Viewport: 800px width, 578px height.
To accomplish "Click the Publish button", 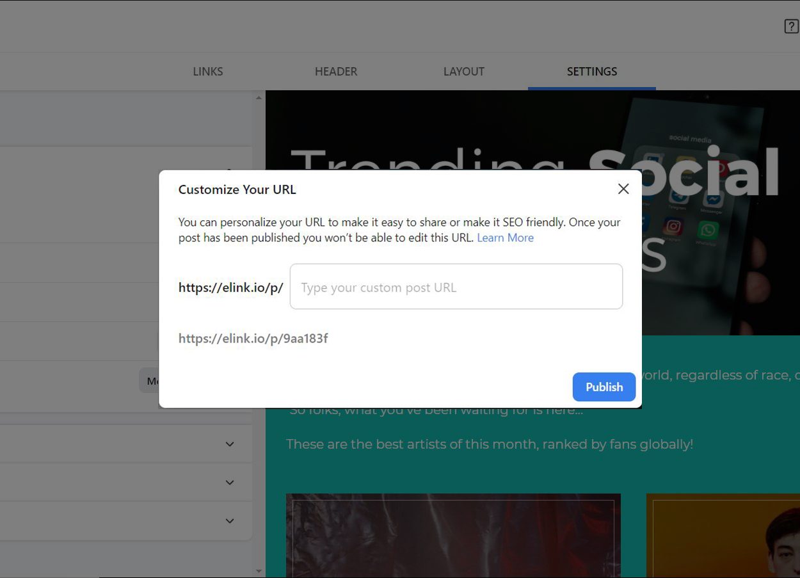I will [604, 387].
